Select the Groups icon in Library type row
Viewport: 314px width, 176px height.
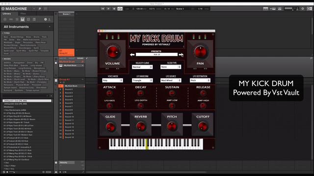[11, 20]
